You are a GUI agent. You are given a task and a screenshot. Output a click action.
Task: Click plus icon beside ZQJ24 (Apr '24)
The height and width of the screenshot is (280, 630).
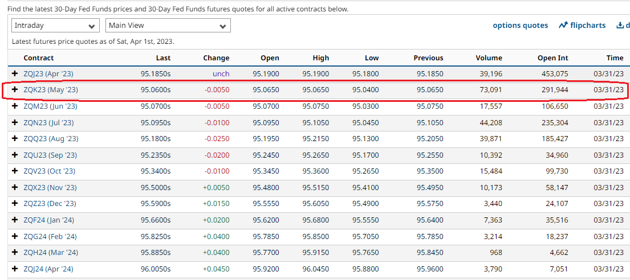click(15, 269)
